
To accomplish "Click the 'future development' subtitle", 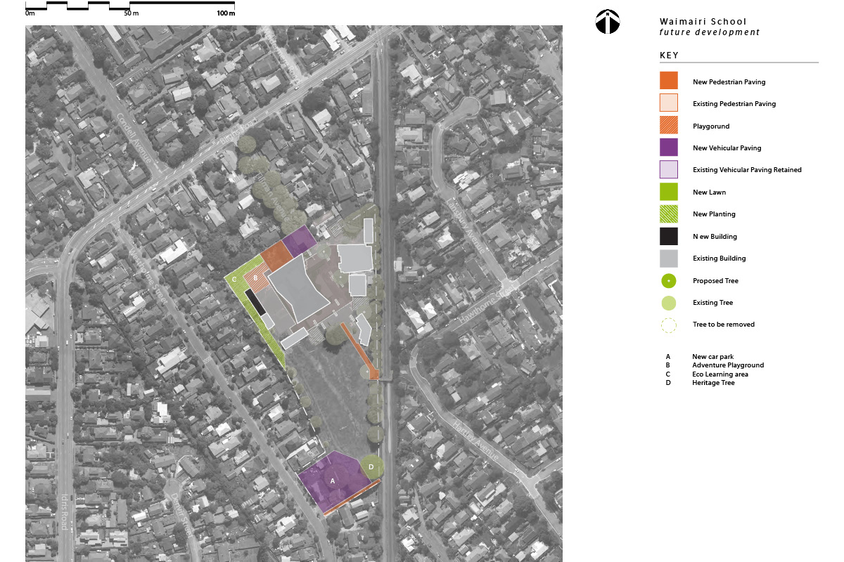I will [710, 32].
